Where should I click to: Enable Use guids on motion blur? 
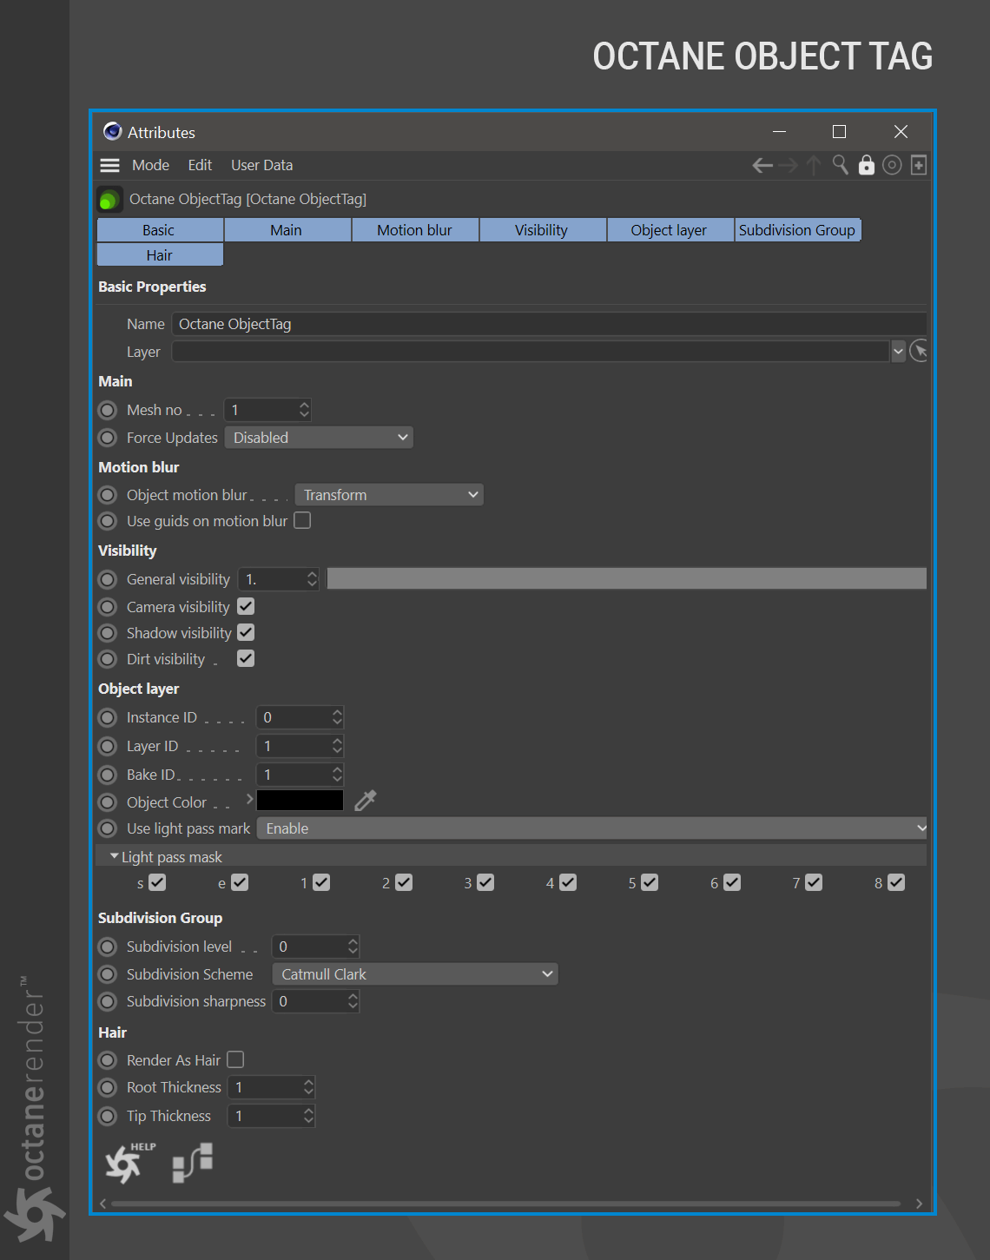302,520
